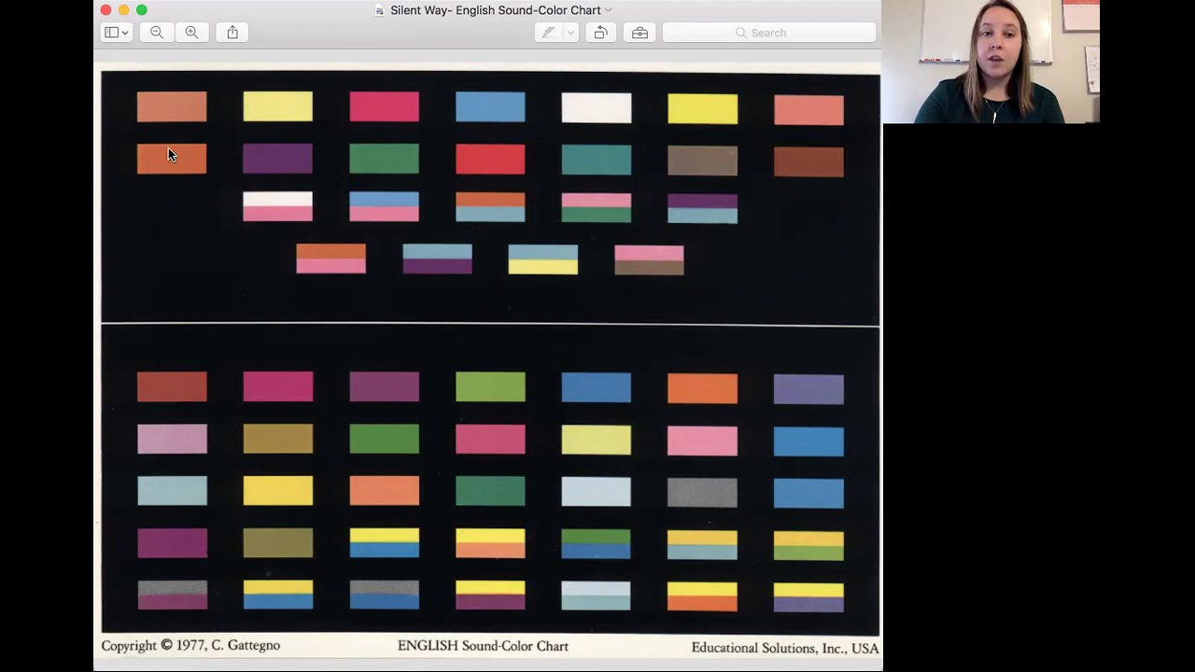Click the solid bright red swatch

point(490,160)
